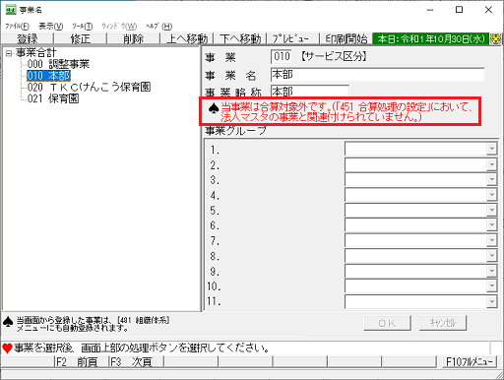
Task: Open the dropdown for business group 11
Action: click(x=491, y=301)
